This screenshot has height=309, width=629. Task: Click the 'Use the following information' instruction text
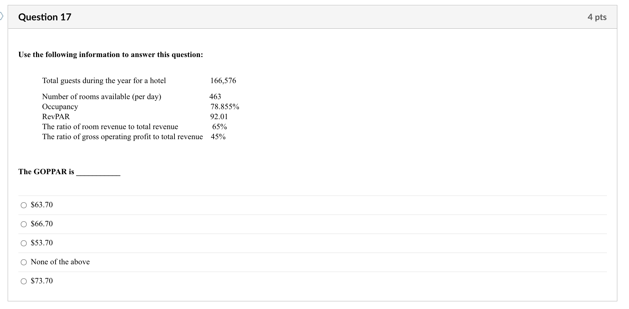pyautogui.click(x=111, y=55)
